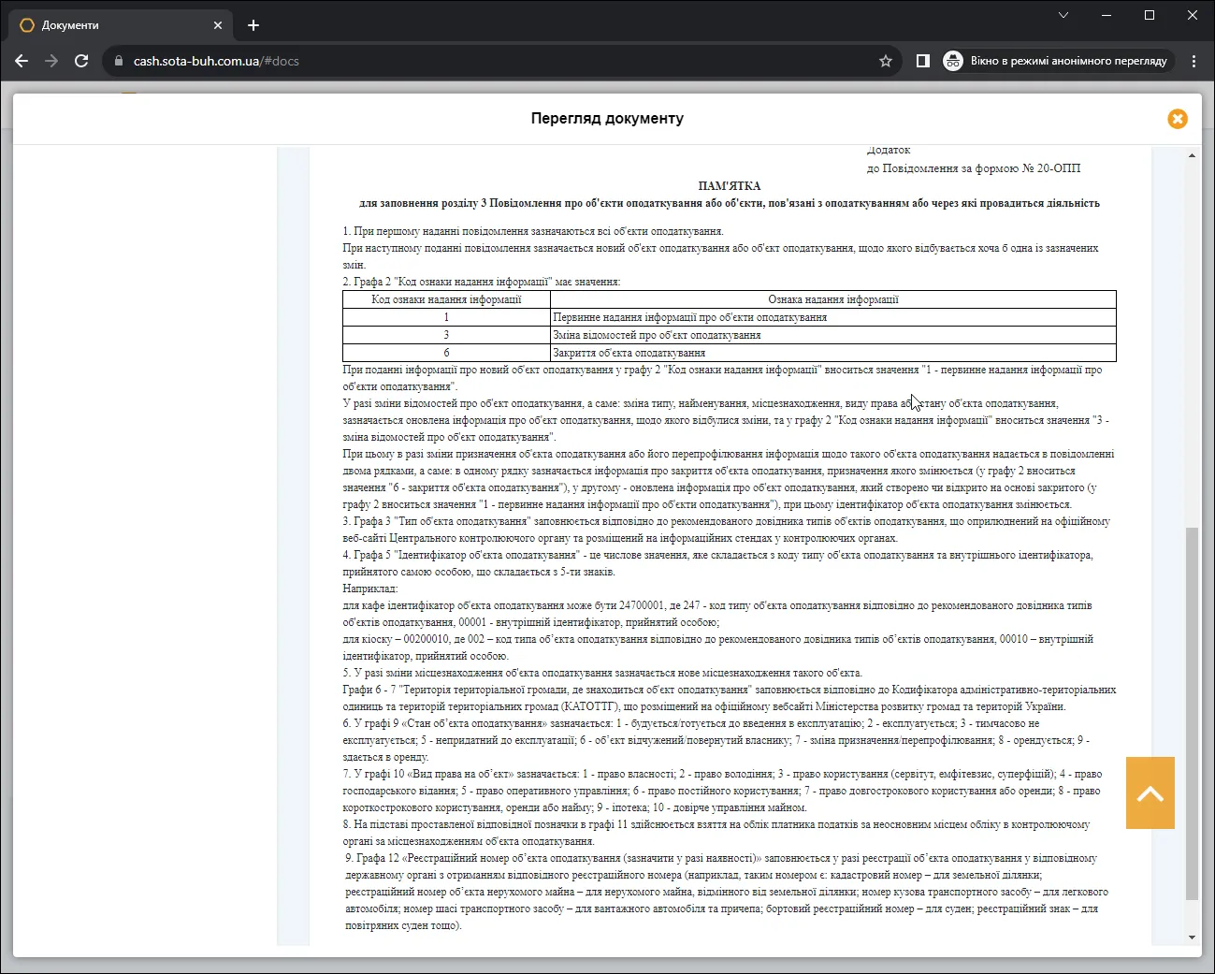
Task: Open a new browser tab
Action: [x=253, y=25]
